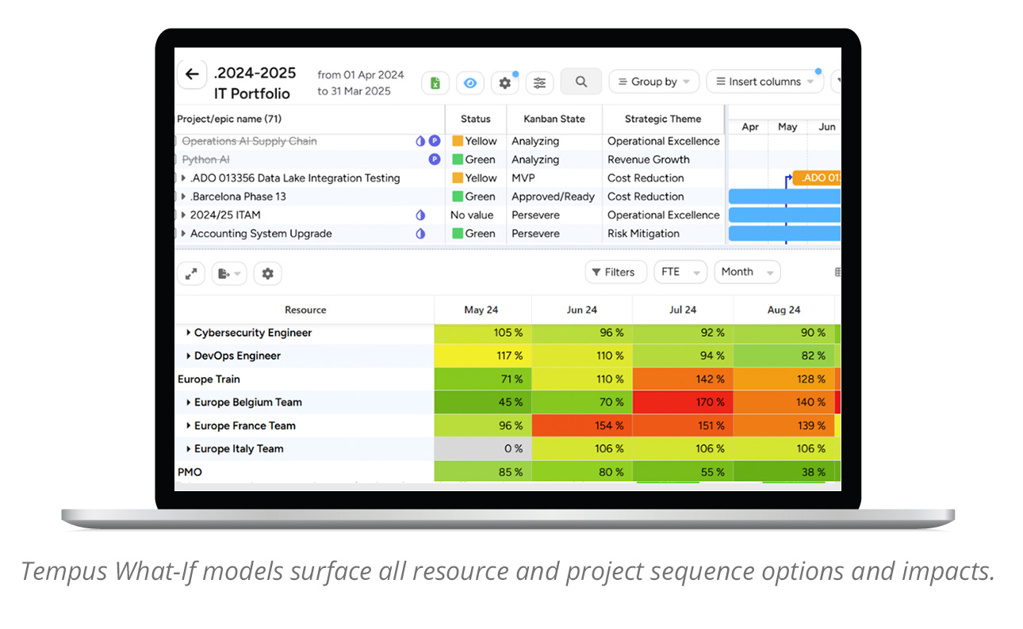Viewport: 1023px width, 629px height.
Task: Open the Group by dropdown
Action: (x=653, y=82)
